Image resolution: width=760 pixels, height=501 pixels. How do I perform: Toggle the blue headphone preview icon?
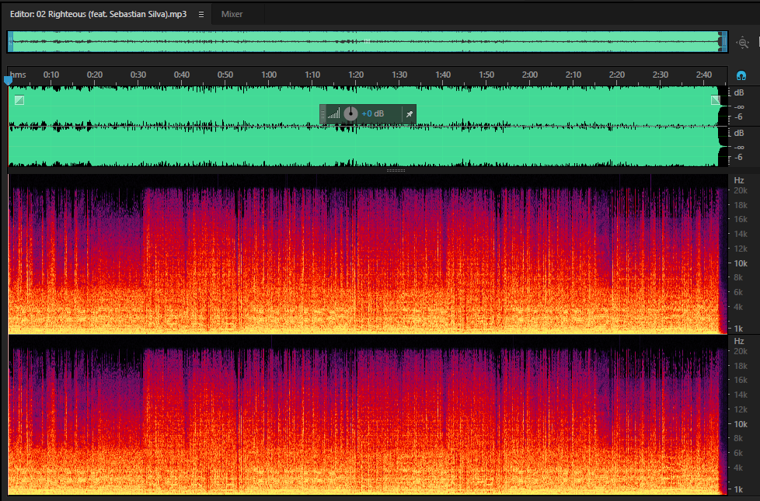[741, 75]
